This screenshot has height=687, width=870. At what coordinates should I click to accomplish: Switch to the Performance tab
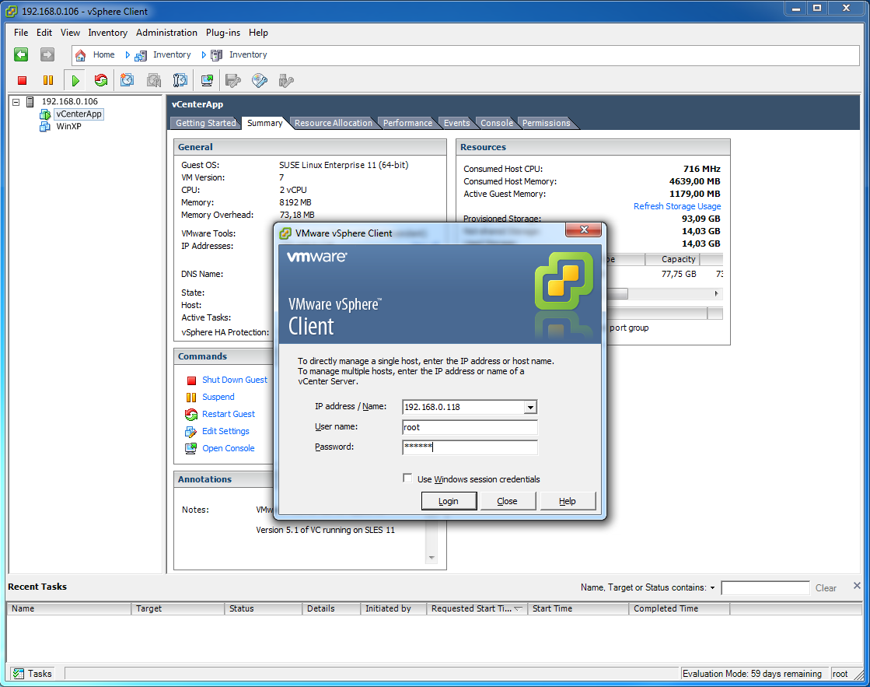pos(407,123)
